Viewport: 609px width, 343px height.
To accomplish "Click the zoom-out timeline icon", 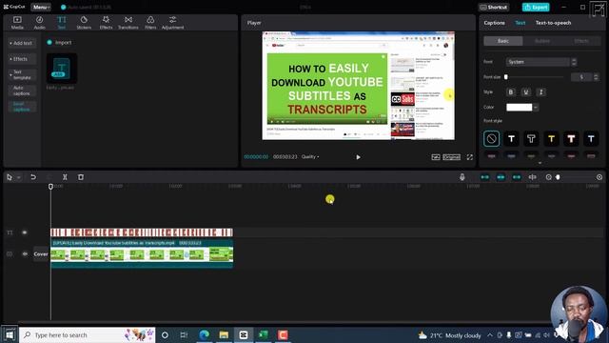I will [x=548, y=177].
